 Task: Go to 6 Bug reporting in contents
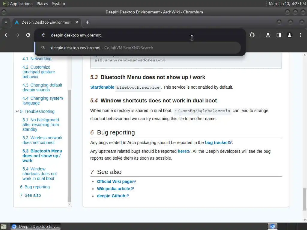(35, 187)
